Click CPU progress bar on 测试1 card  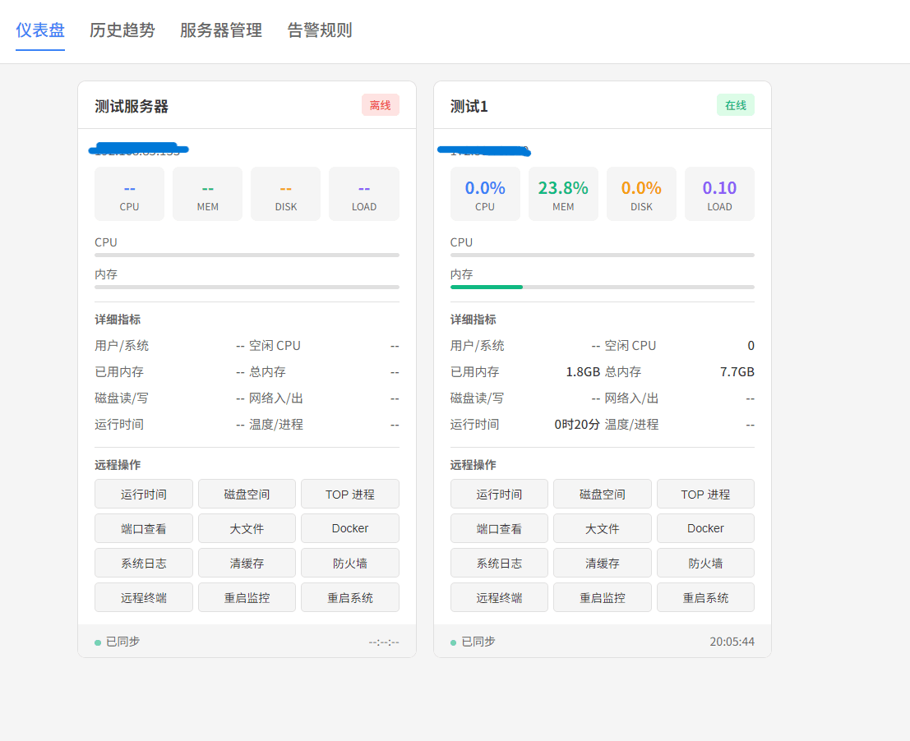click(x=603, y=255)
